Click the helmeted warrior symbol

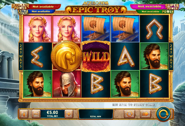tap(67, 84)
